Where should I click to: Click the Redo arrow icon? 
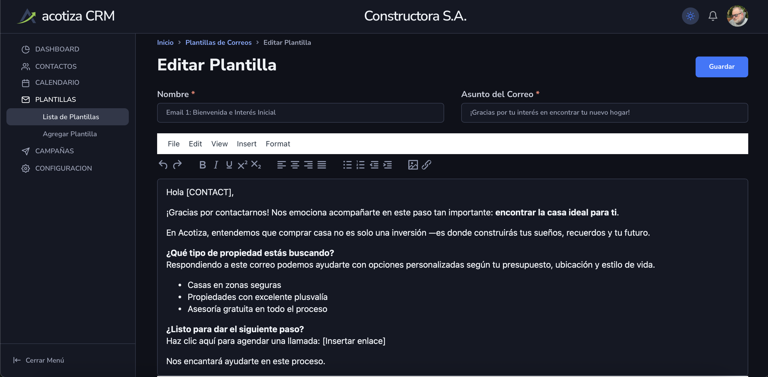click(177, 165)
